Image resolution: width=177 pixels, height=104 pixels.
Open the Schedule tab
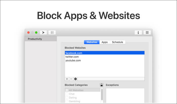[118, 42]
